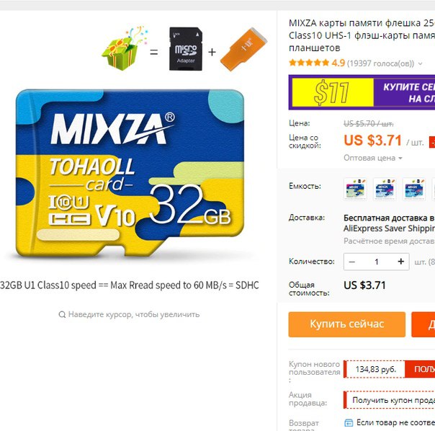Open the Оптовая цена dropdown
Screen dimensions: 435x431
click(x=373, y=158)
